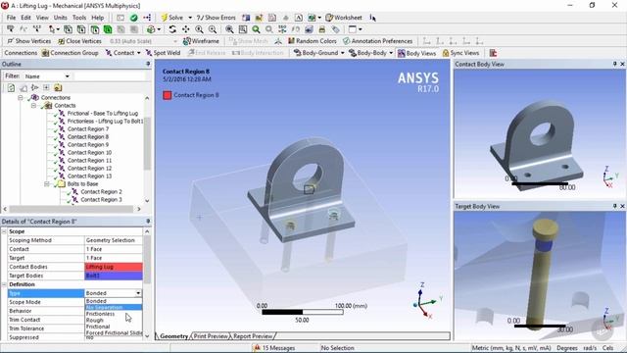Click the Type dropdown arrow showing Bonded

pyautogui.click(x=138, y=293)
